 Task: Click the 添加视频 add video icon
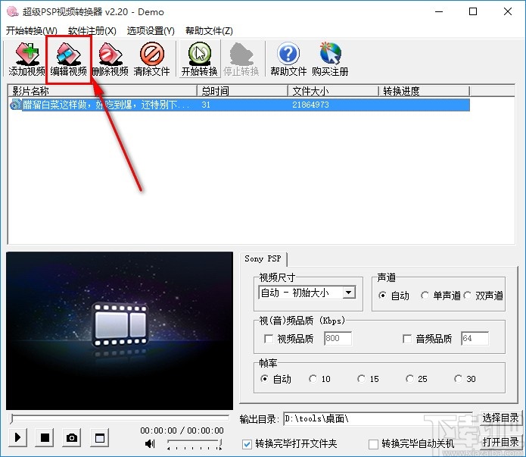point(26,59)
